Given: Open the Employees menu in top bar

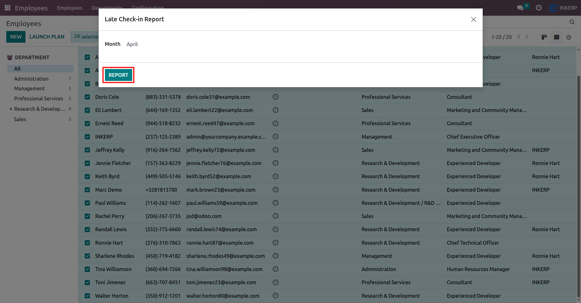Looking at the screenshot, I should point(69,8).
